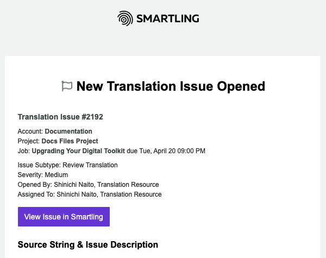Click the Opened By Shinichi Naito line
The width and height of the screenshot is (326, 258).
point(89,185)
